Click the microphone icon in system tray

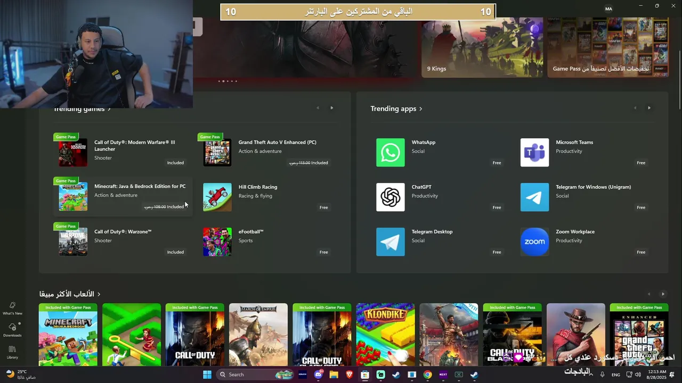(602, 374)
